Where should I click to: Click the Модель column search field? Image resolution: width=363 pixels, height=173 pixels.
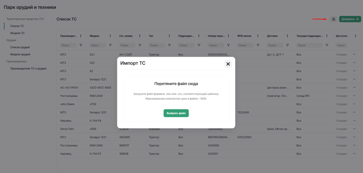98,45
